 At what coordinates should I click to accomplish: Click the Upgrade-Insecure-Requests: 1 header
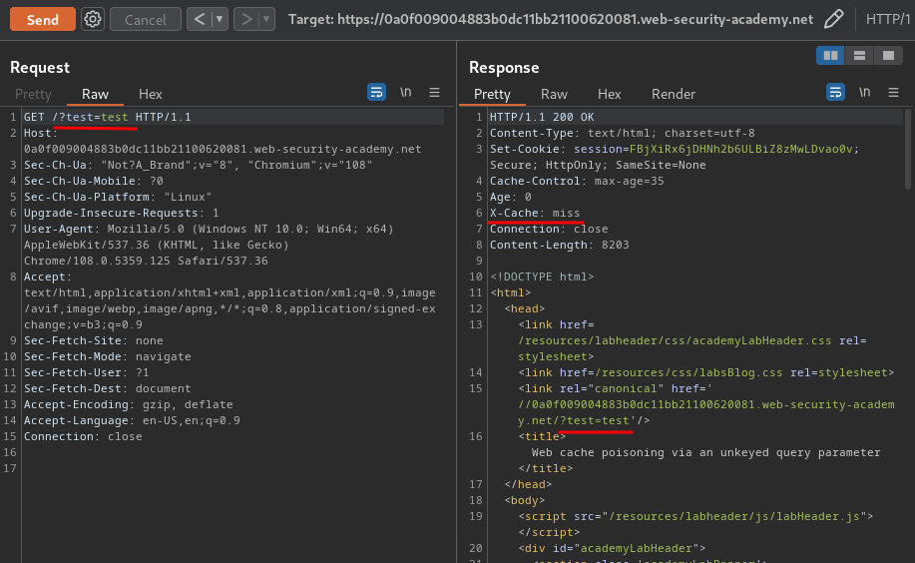[122, 214]
